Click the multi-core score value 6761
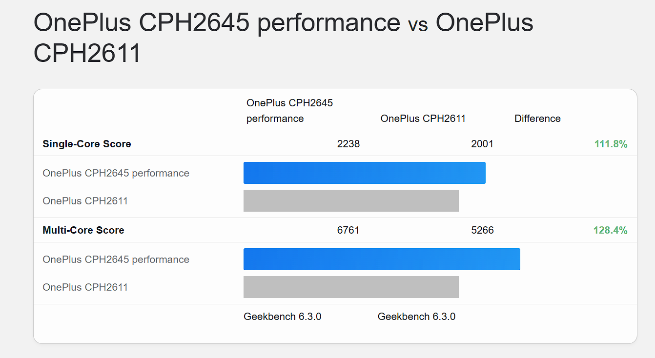 (x=348, y=230)
